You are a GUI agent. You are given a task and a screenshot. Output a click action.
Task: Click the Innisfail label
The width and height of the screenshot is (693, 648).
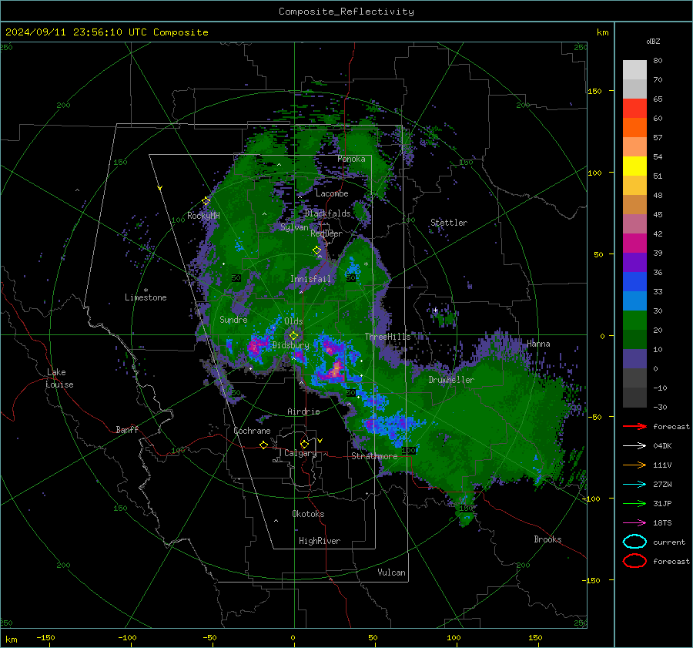(x=310, y=279)
